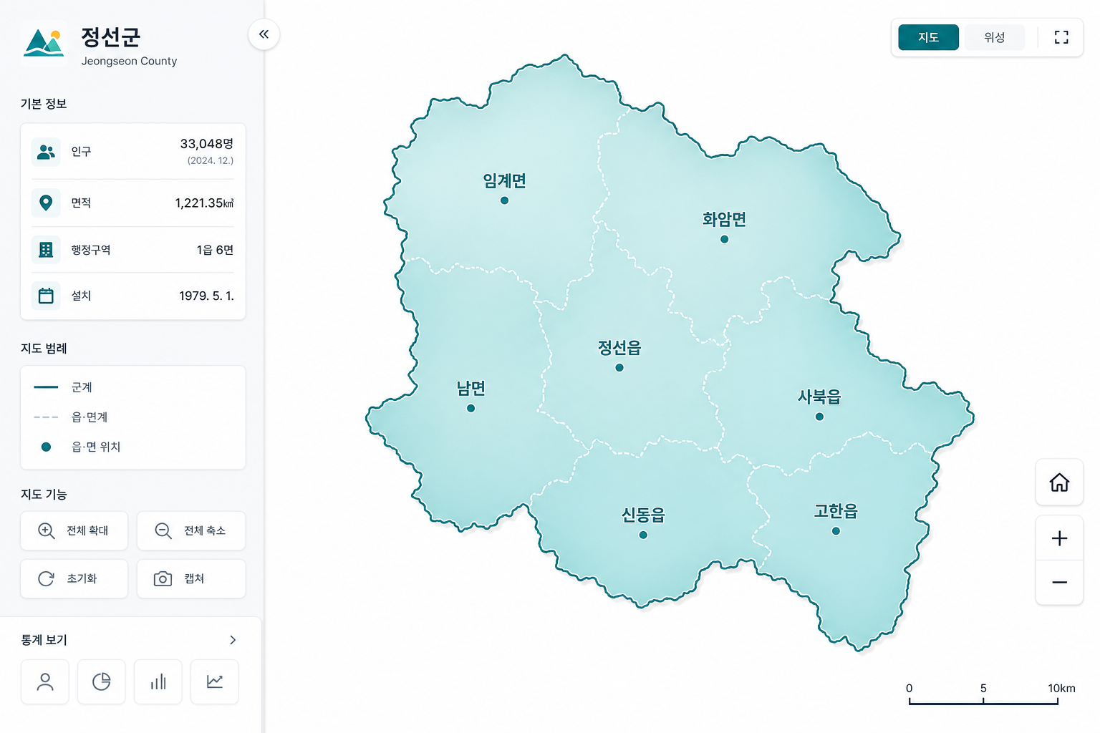Viewport: 1100px width, 733px height.
Task: Select the 화암면 region label
Action: click(725, 219)
